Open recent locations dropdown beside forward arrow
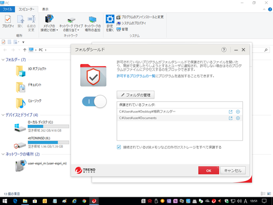This screenshot has height=205, width=273. pos(19,50)
